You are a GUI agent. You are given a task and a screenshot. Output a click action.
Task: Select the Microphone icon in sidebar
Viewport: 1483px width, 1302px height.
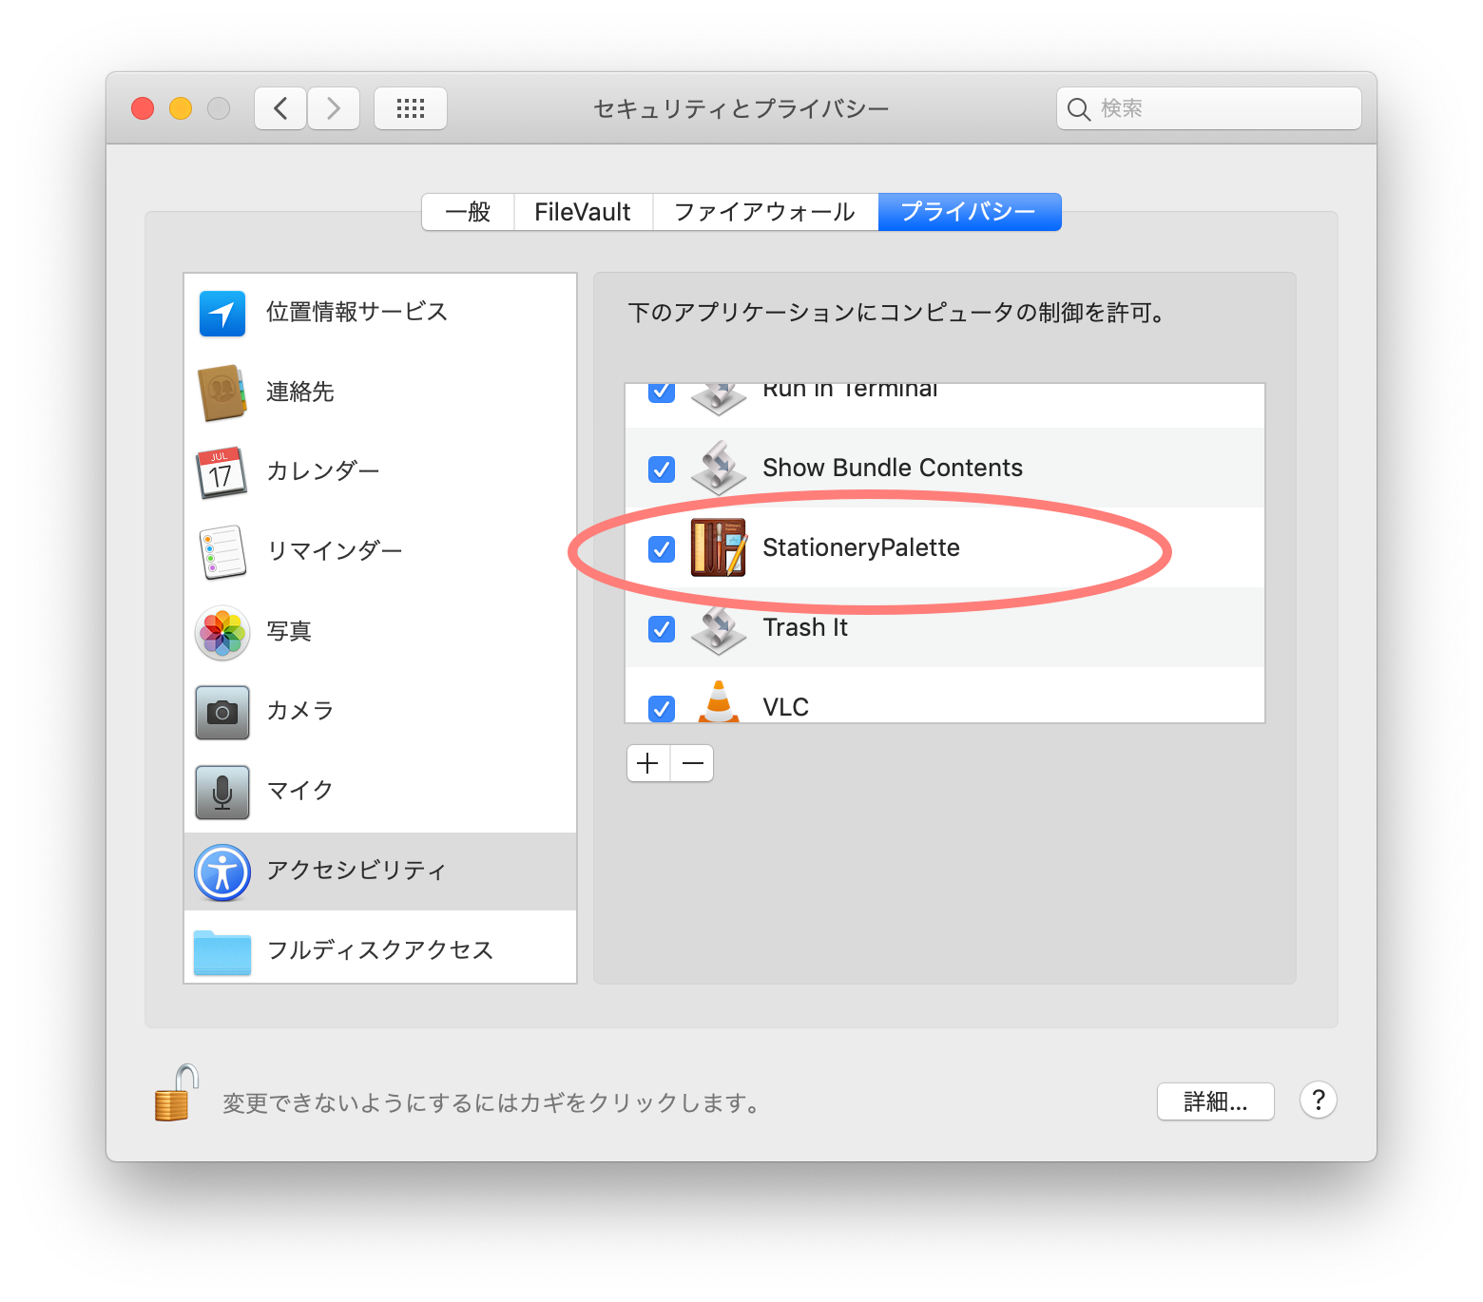221,792
